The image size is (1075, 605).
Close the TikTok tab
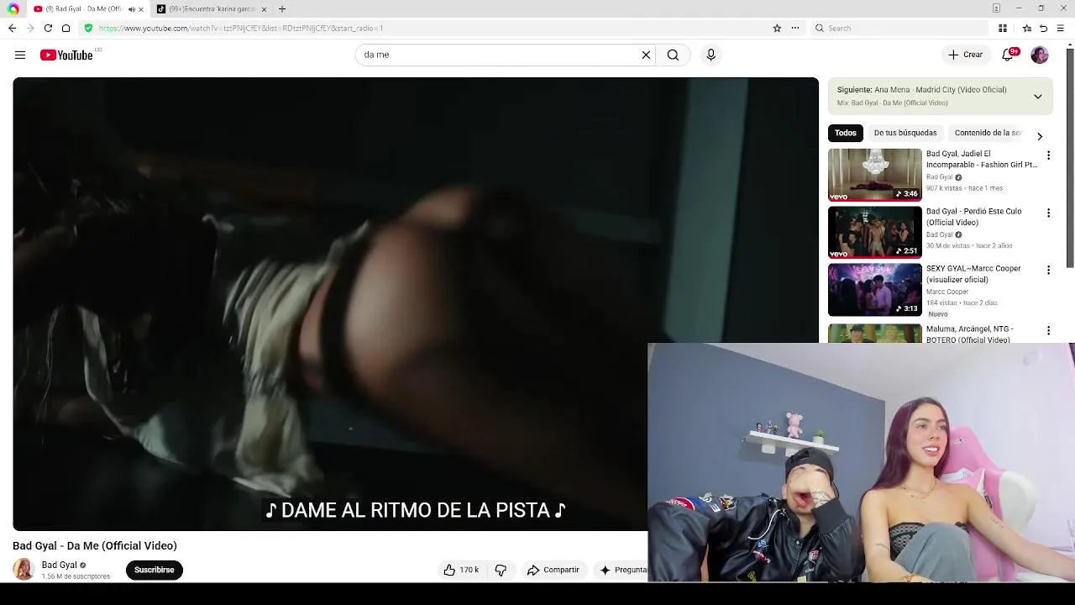pyautogui.click(x=264, y=9)
